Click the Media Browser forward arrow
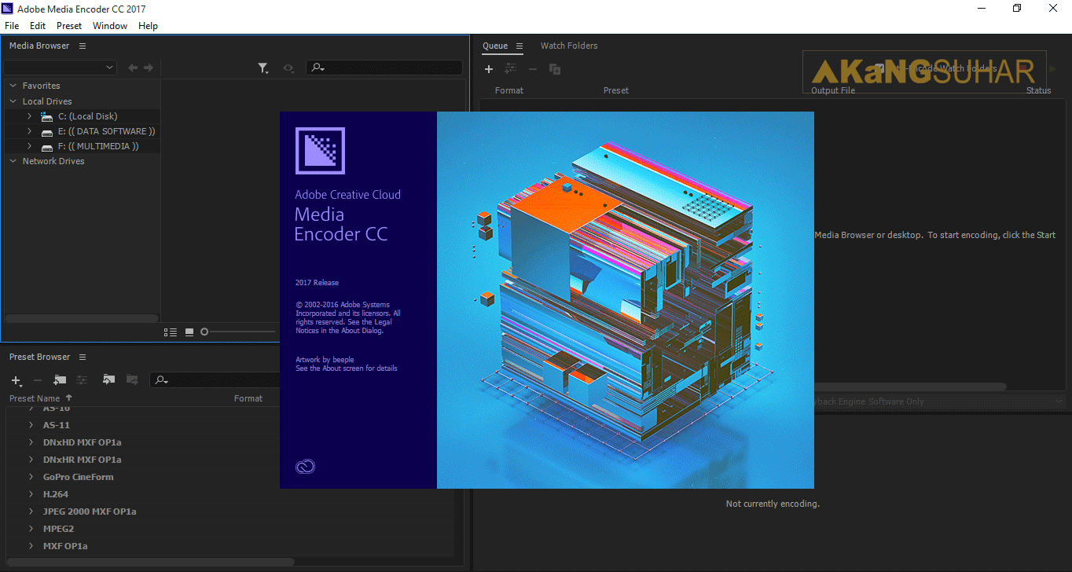The width and height of the screenshot is (1072, 572). [149, 68]
